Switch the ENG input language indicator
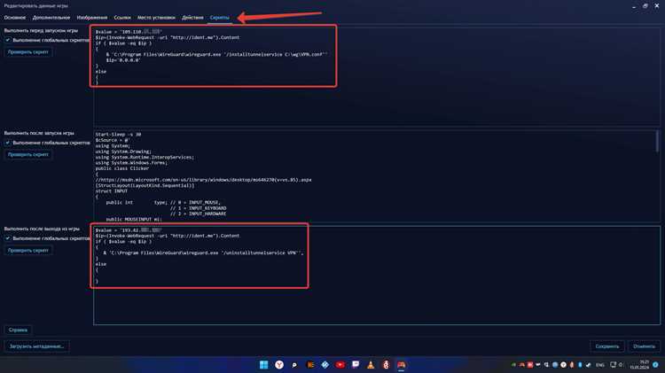The height and width of the screenshot is (373, 665). click(x=599, y=365)
